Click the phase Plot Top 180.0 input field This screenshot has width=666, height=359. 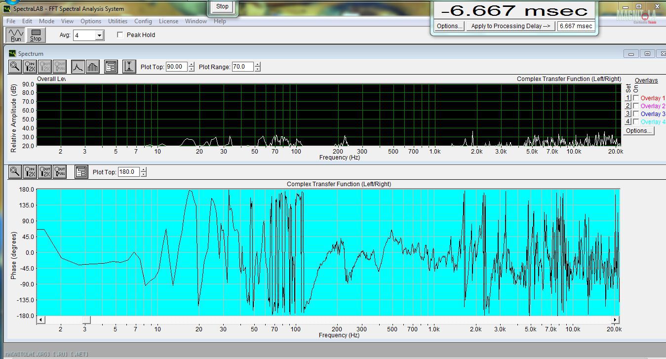tap(129, 172)
